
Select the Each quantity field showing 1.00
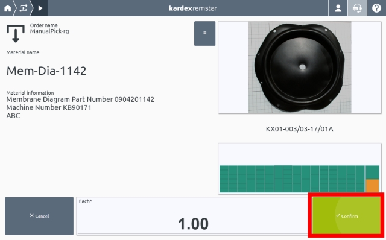[193, 216]
